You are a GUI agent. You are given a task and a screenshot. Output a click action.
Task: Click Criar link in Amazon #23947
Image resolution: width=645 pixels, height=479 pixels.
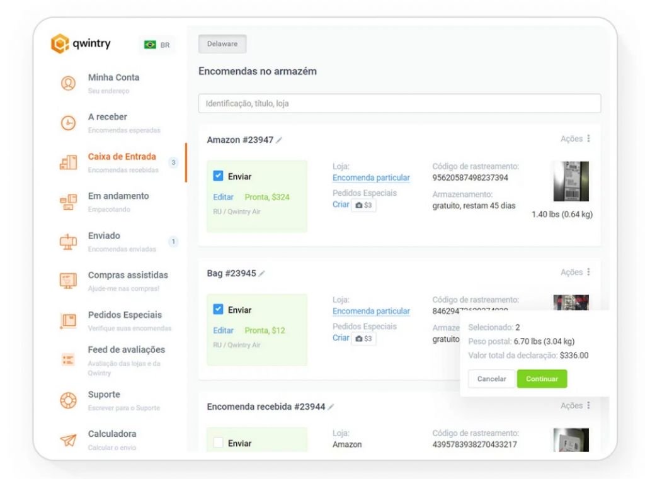[341, 205]
